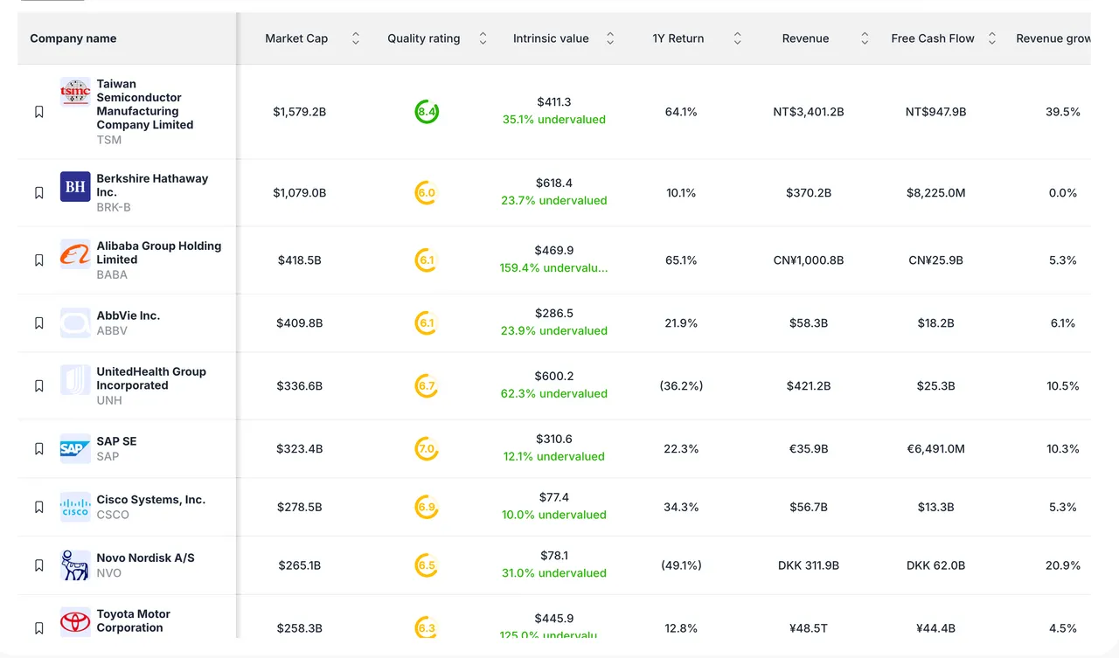Open Alibaba Group Holding Limited link
Viewport: 1119px width, 658px height.
(x=158, y=253)
